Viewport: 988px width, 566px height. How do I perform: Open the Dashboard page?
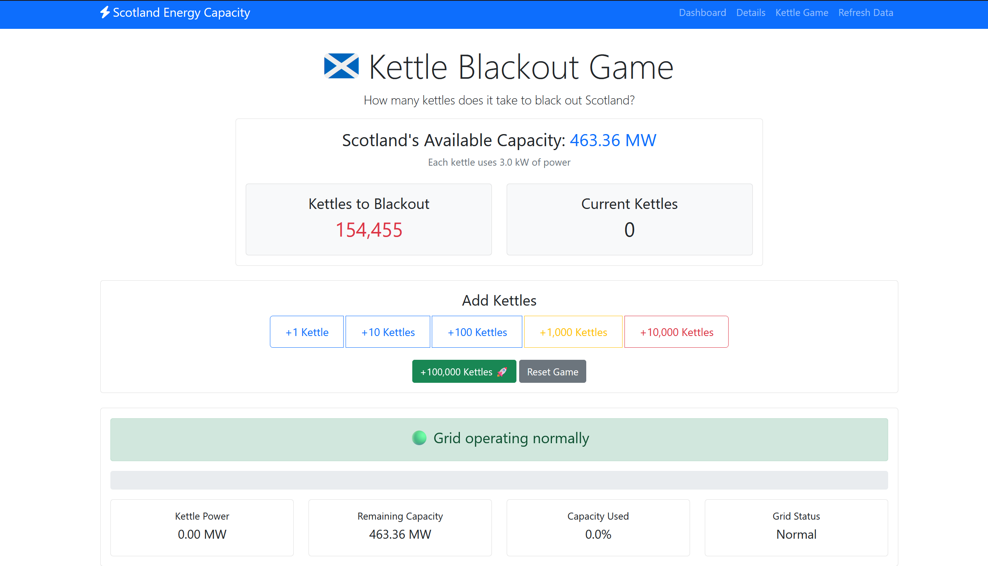702,12
